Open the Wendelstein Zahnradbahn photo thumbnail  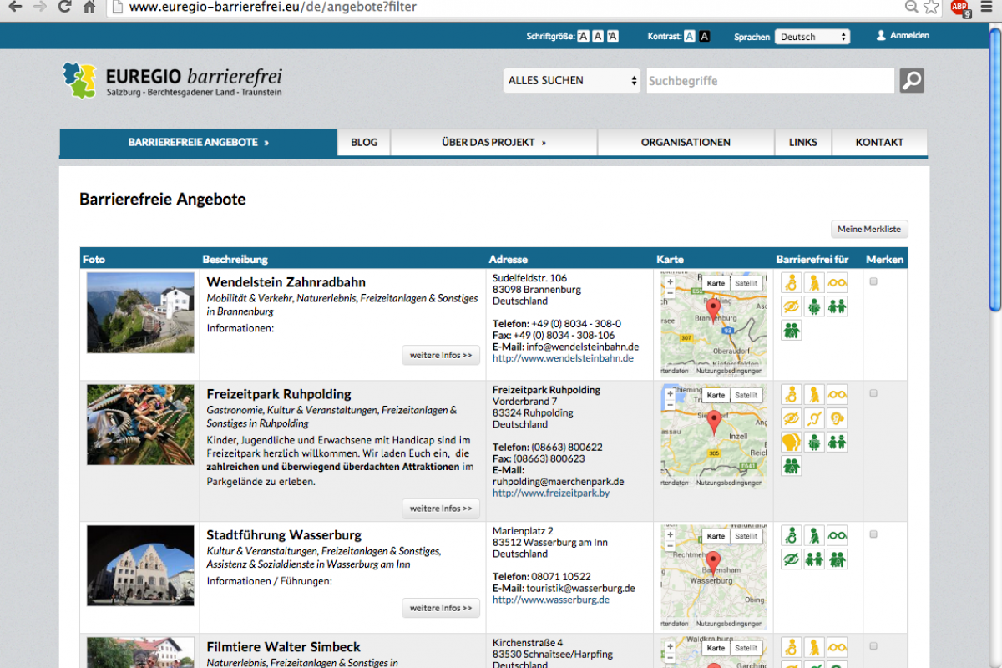click(140, 312)
